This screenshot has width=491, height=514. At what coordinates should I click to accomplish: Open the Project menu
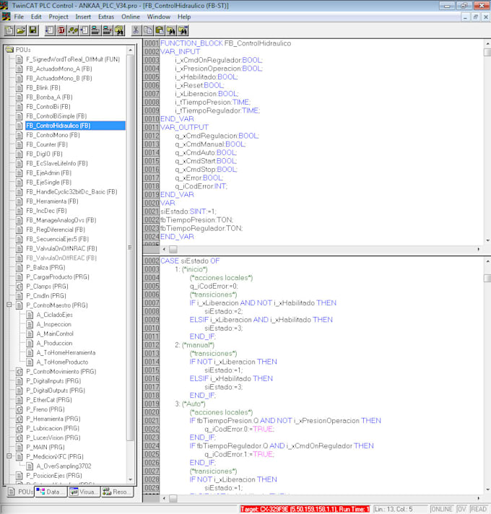(58, 16)
